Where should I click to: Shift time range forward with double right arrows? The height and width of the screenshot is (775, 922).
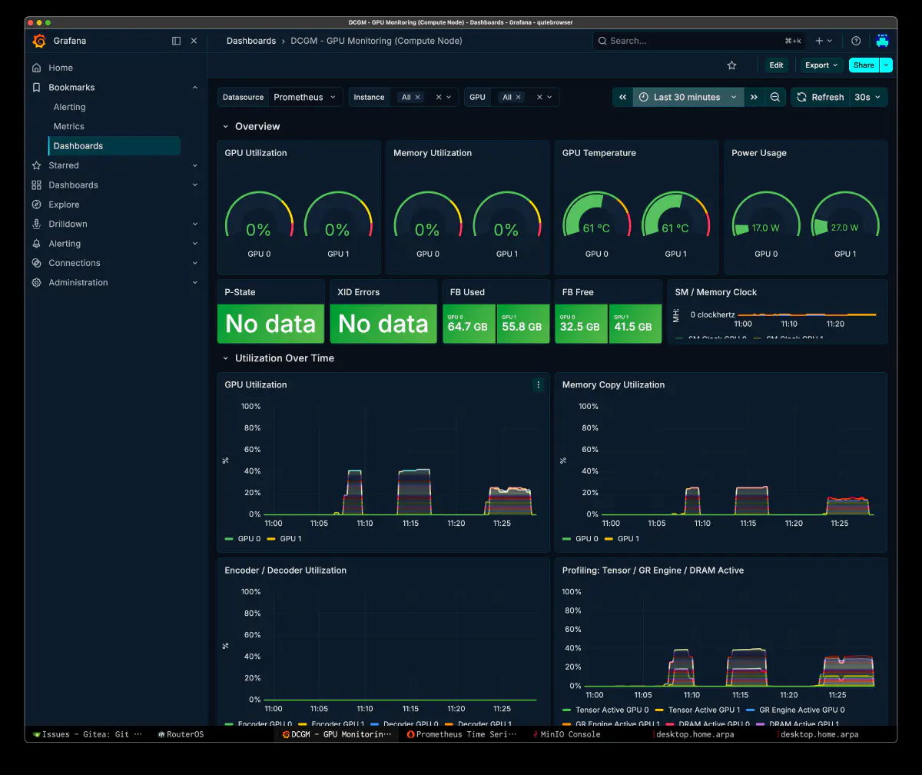click(755, 97)
